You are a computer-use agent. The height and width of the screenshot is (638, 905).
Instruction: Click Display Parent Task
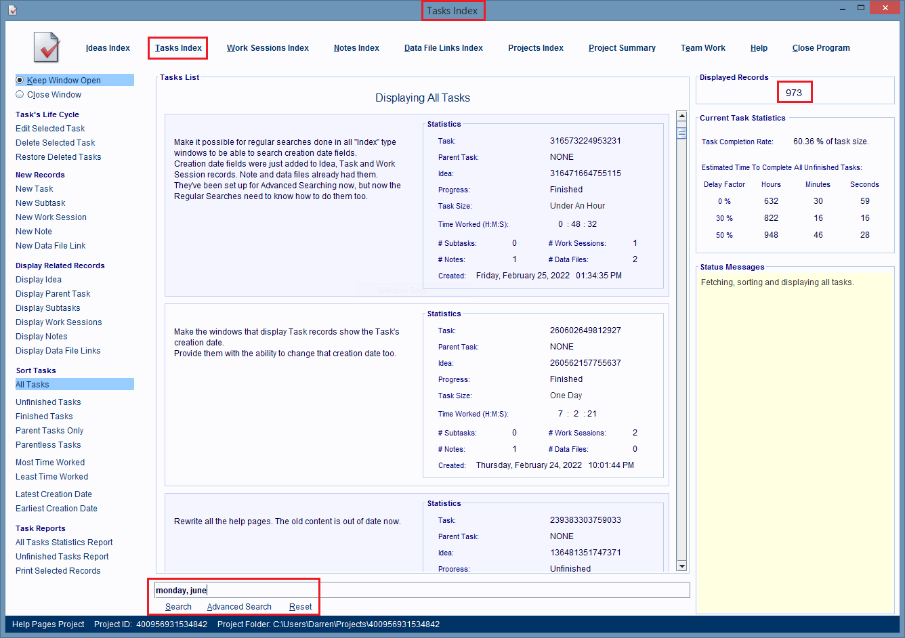pos(53,294)
